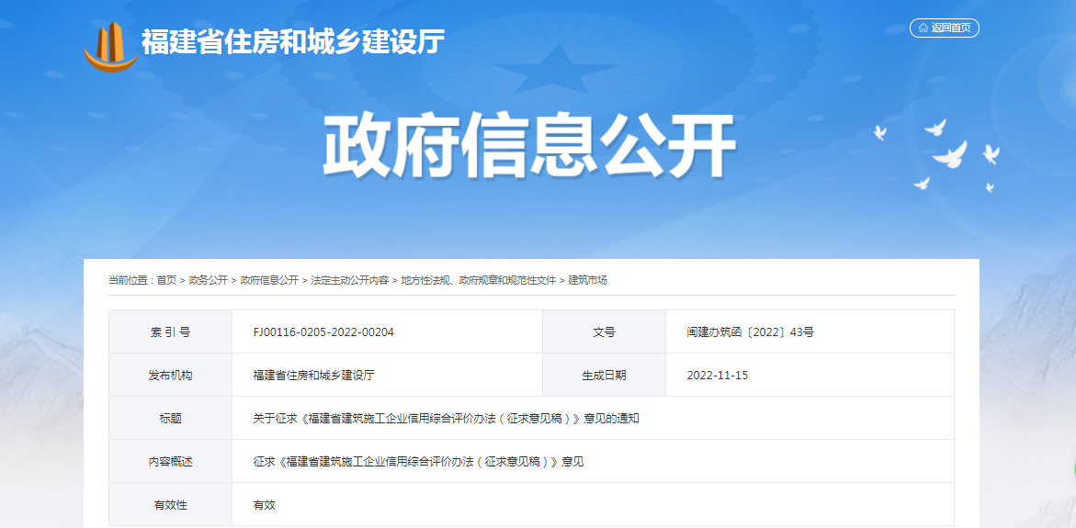
Task: Click the 有效性 label cell
Action: click(x=170, y=505)
